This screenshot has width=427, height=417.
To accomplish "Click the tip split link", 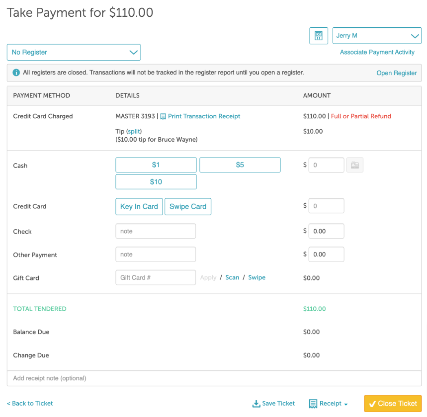I will [134, 132].
